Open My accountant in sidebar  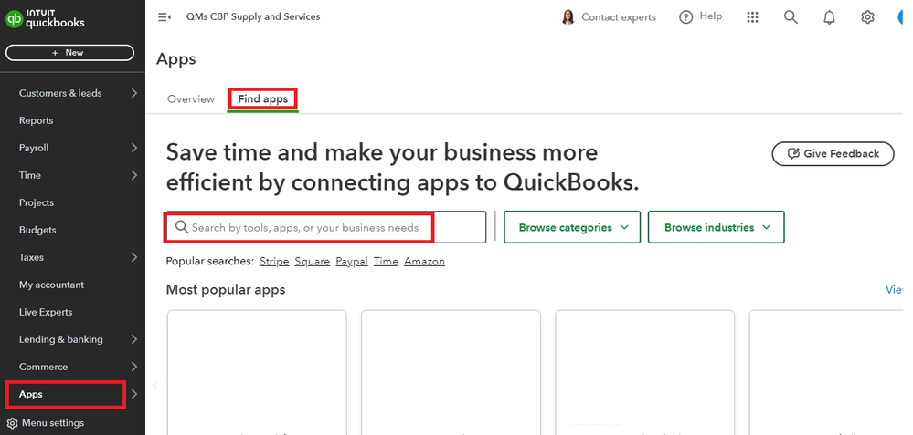(51, 285)
